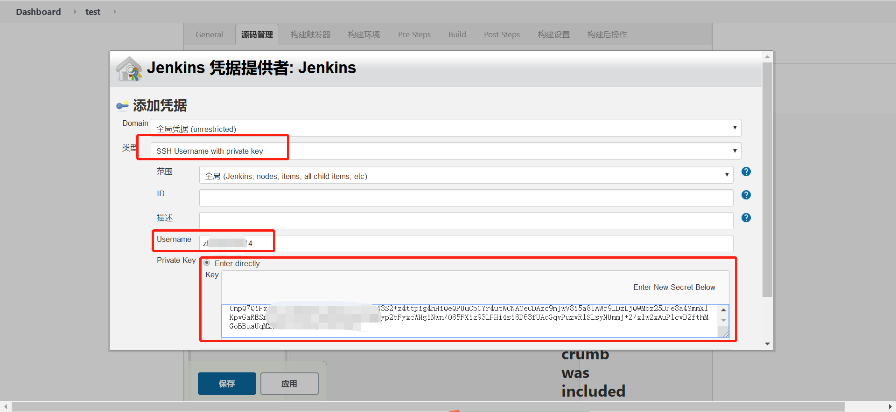Go to Dashboard breadcrumb link
This screenshot has width=896, height=412.
click(x=38, y=12)
